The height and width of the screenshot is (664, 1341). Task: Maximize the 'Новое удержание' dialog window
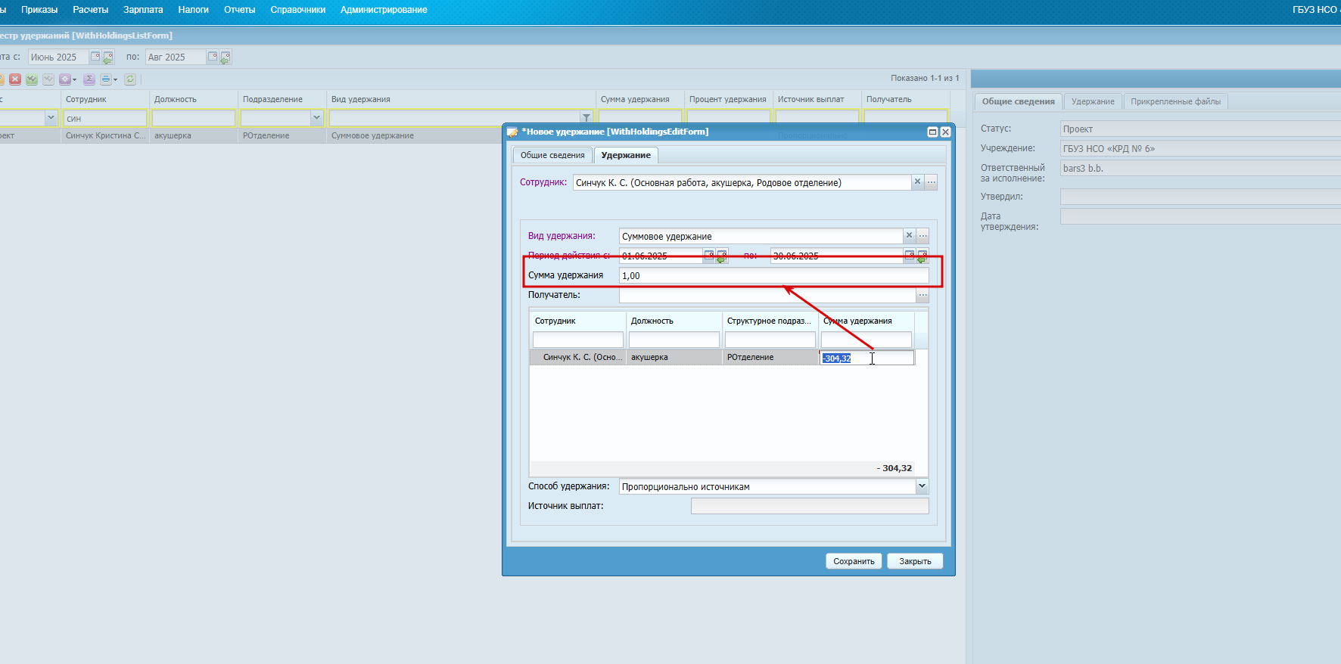933,132
